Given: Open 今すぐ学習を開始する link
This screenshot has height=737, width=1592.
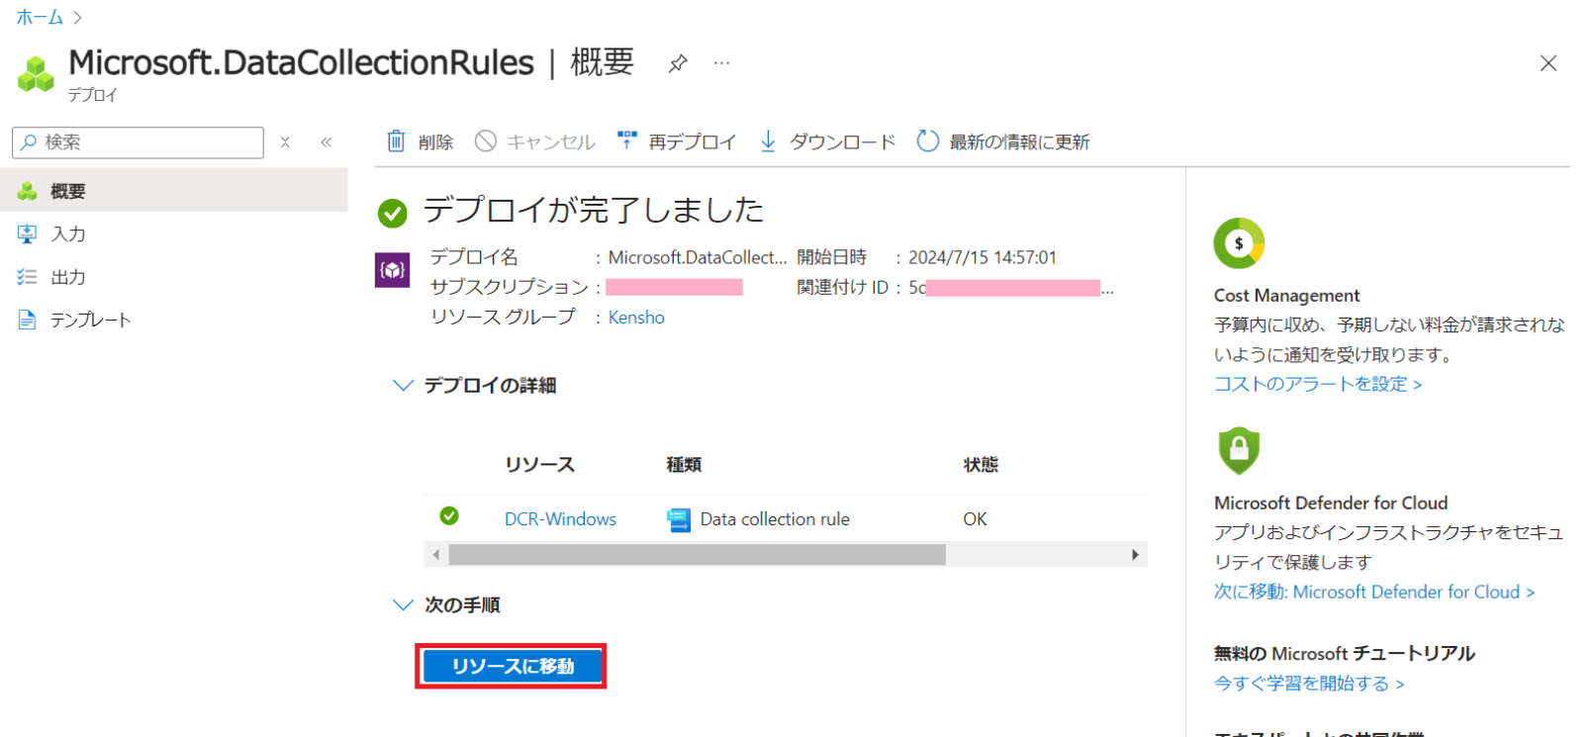Looking at the screenshot, I should point(1309,684).
